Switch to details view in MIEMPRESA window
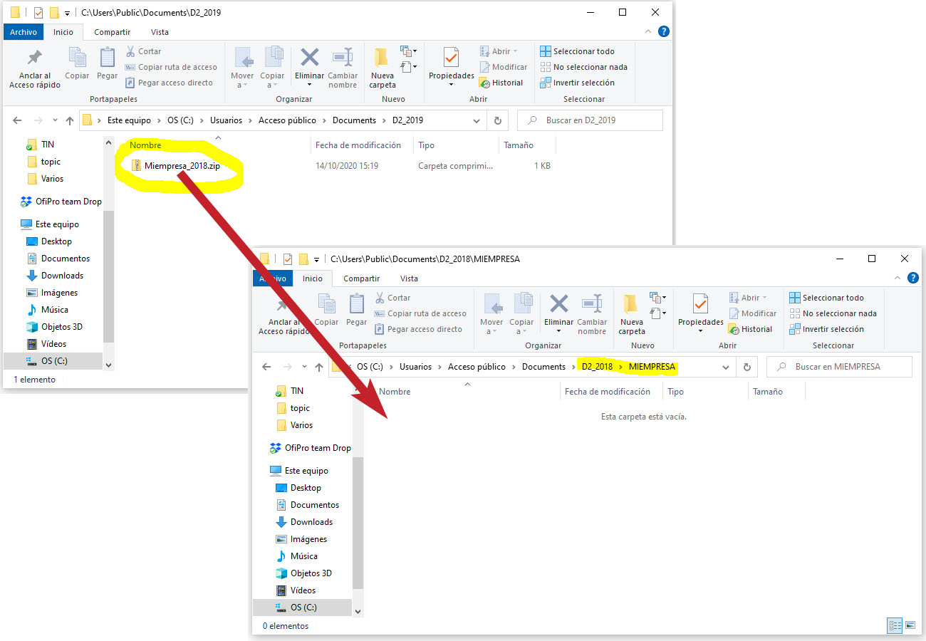The width and height of the screenshot is (926, 641). click(x=895, y=625)
